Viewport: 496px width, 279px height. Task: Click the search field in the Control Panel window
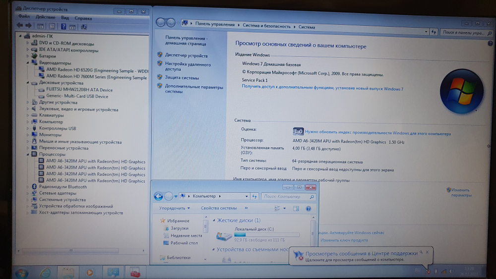466,33
